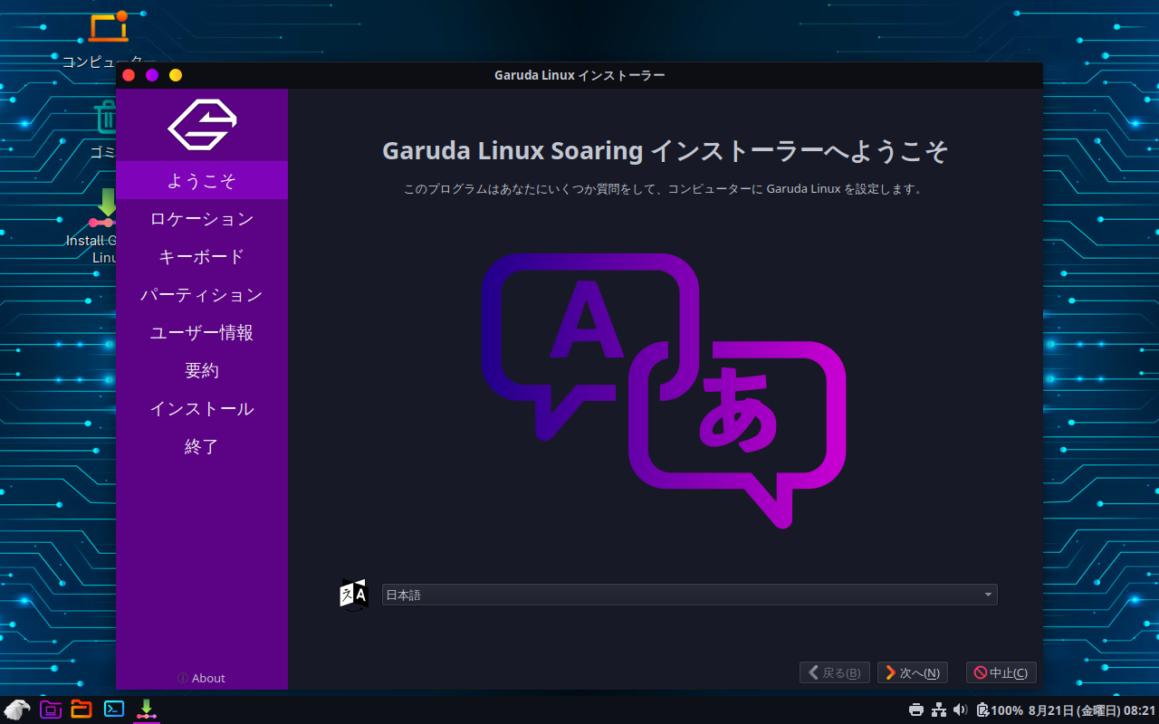Open the コンピューター desktop icon
The image size is (1159, 724).
point(108,41)
